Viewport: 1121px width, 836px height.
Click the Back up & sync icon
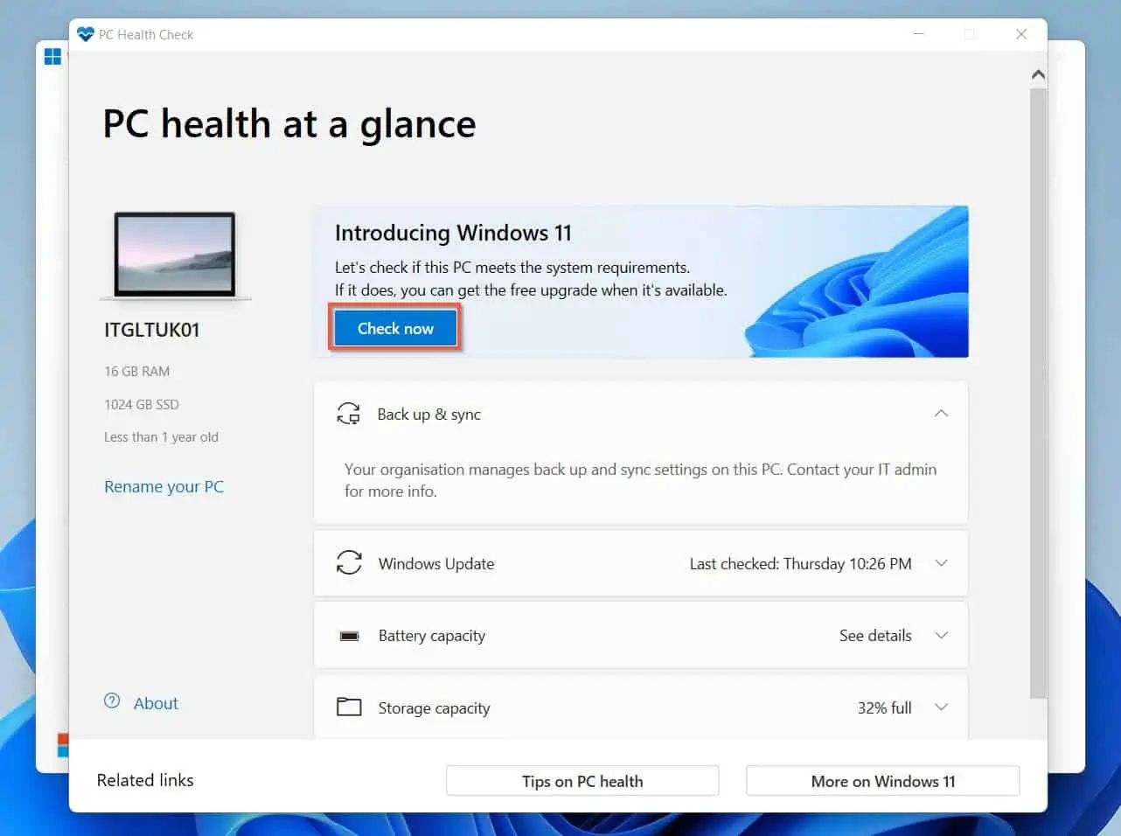349,414
